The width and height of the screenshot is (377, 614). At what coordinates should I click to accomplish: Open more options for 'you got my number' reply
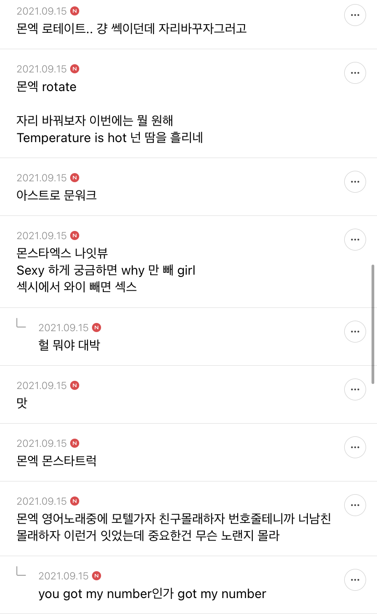click(x=355, y=580)
